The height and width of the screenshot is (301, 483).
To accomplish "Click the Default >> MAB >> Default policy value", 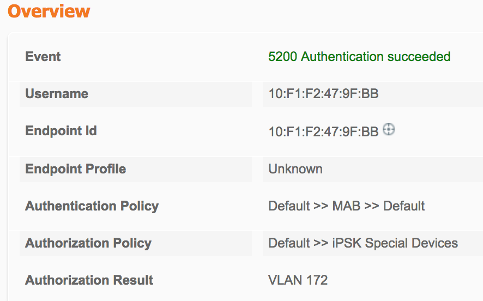I will 347,206.
